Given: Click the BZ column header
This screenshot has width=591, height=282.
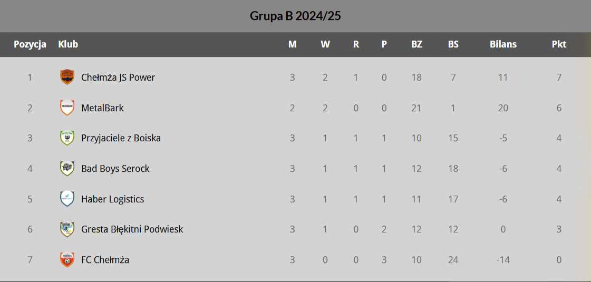Looking at the screenshot, I should (416, 44).
